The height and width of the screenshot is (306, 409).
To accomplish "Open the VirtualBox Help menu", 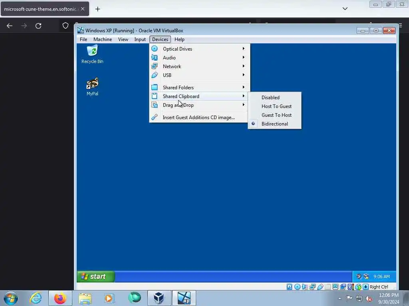I will pyautogui.click(x=179, y=39).
